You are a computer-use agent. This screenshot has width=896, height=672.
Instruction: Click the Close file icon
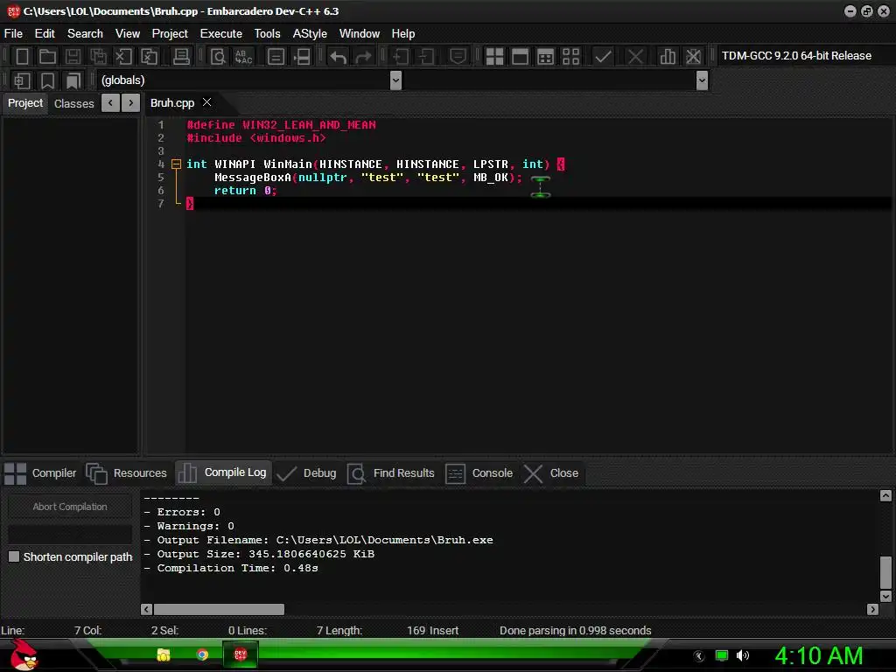pos(123,57)
